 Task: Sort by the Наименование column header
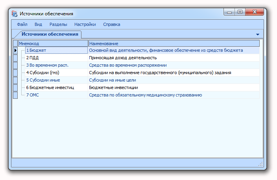tap(174, 43)
